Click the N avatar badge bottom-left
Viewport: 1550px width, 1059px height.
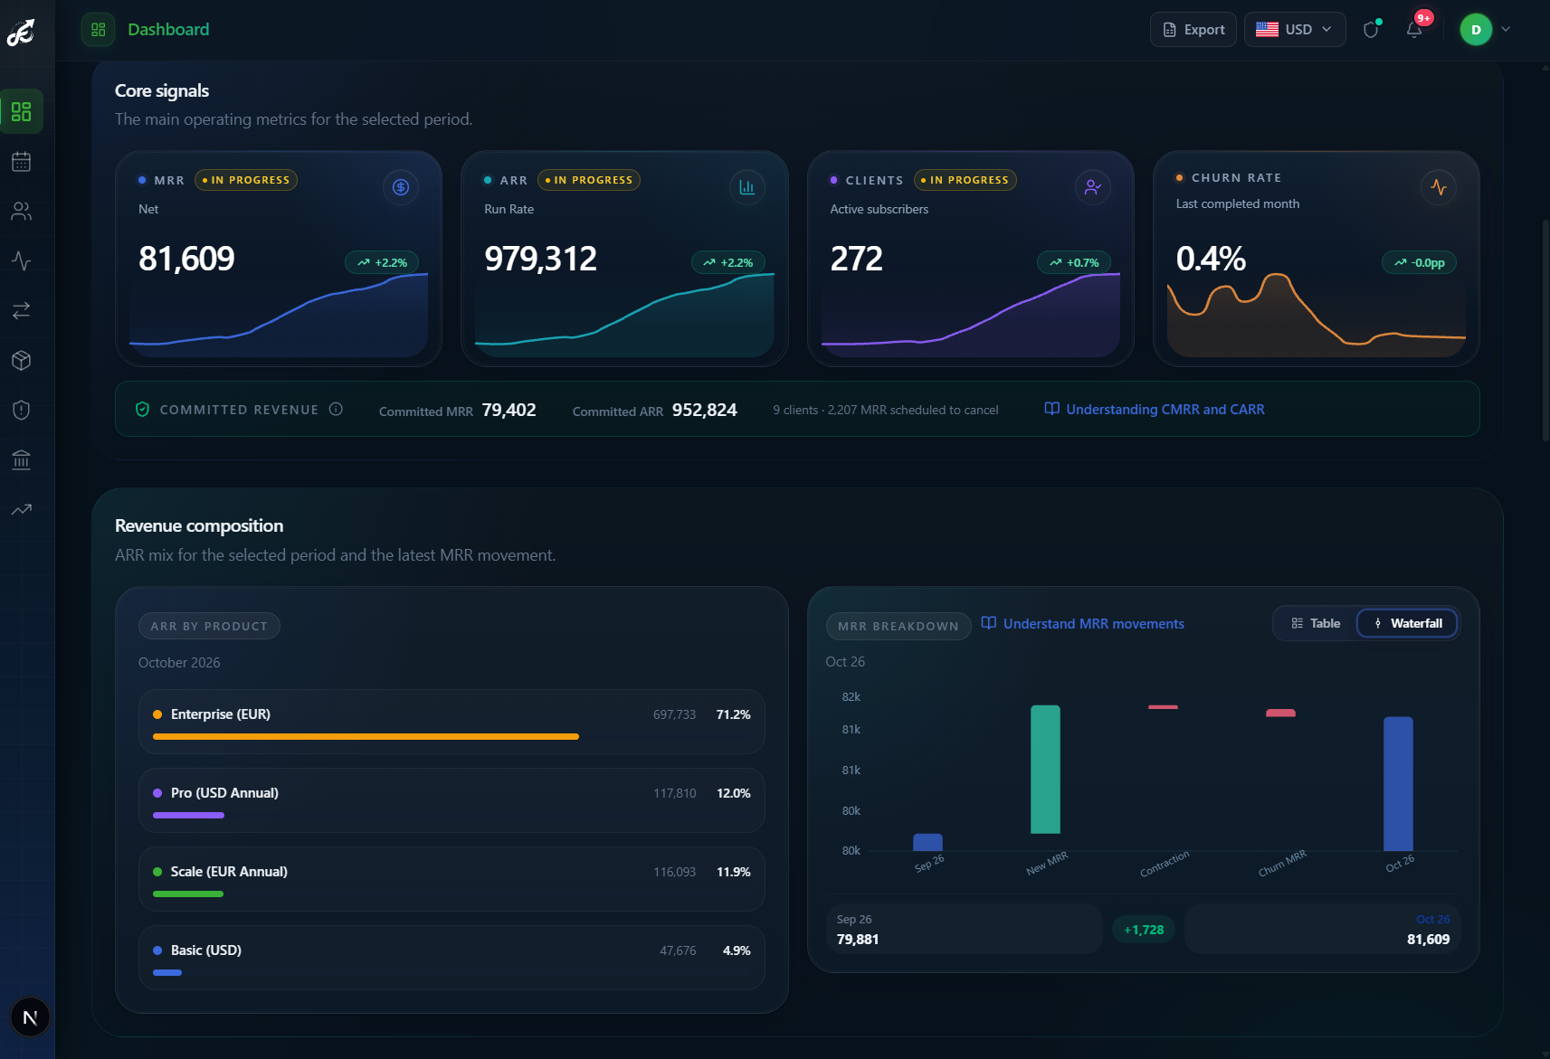[30, 1017]
